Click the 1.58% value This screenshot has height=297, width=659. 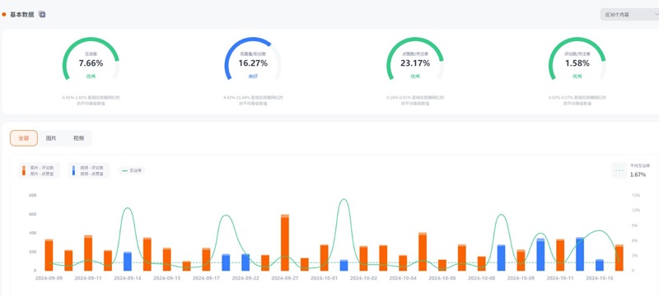tap(577, 63)
